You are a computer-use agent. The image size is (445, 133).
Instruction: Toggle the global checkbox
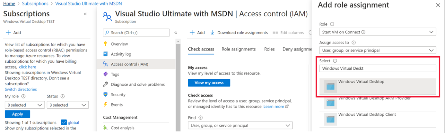[x=64, y=122]
